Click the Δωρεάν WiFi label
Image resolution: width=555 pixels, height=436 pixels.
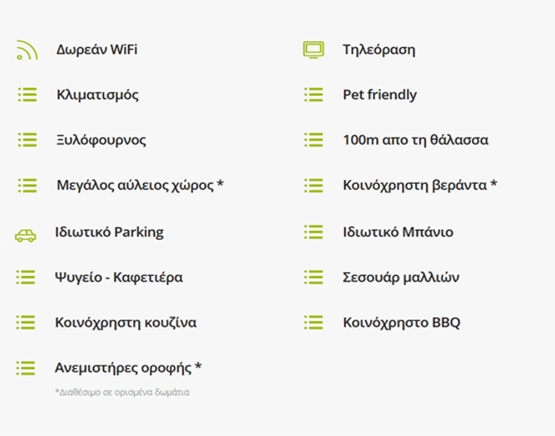pyautogui.click(x=97, y=50)
